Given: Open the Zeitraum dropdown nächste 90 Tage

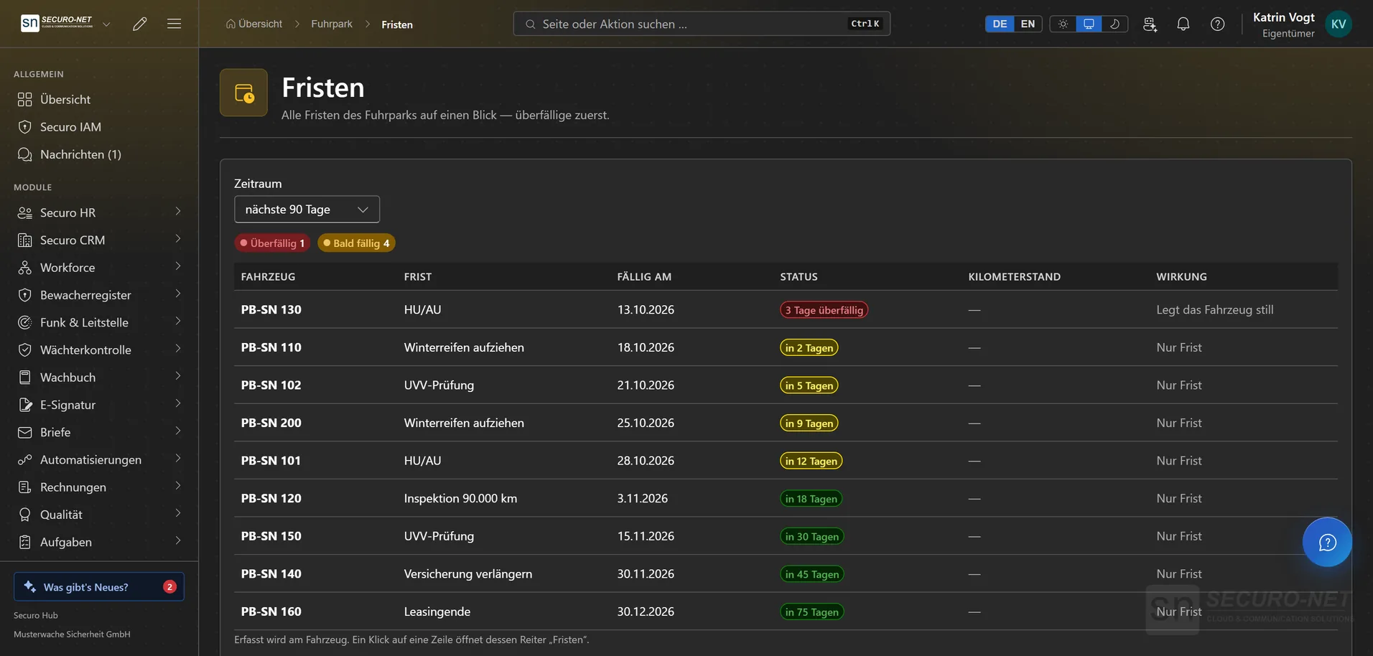Looking at the screenshot, I should [307, 210].
